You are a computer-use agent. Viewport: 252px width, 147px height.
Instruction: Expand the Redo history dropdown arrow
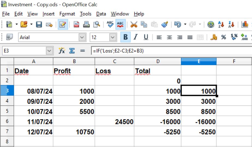(200, 24)
